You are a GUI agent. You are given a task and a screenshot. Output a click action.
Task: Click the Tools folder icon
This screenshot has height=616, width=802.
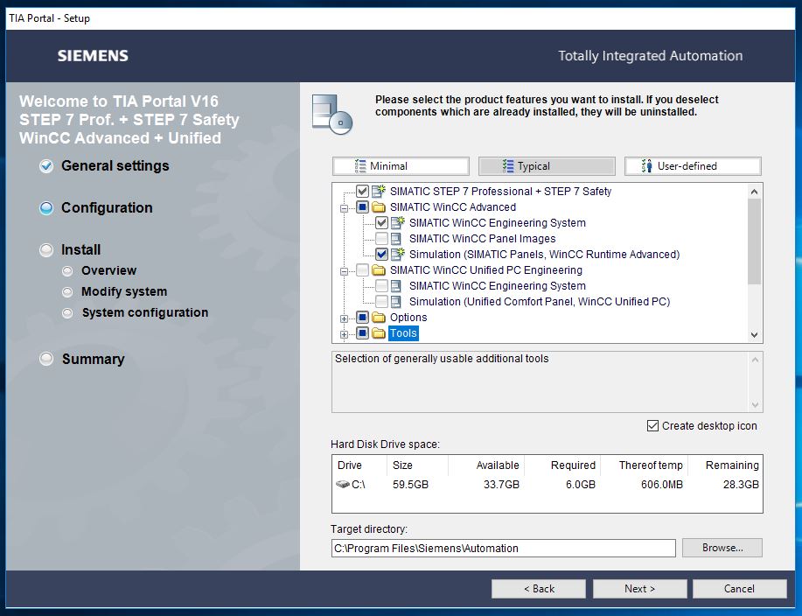379,333
